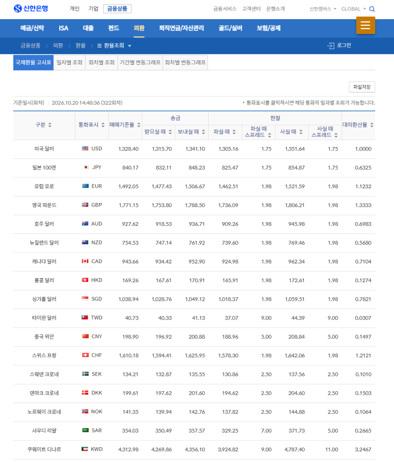Sort table by 통화표시 column
394x462 pixels.
[x=103, y=125]
